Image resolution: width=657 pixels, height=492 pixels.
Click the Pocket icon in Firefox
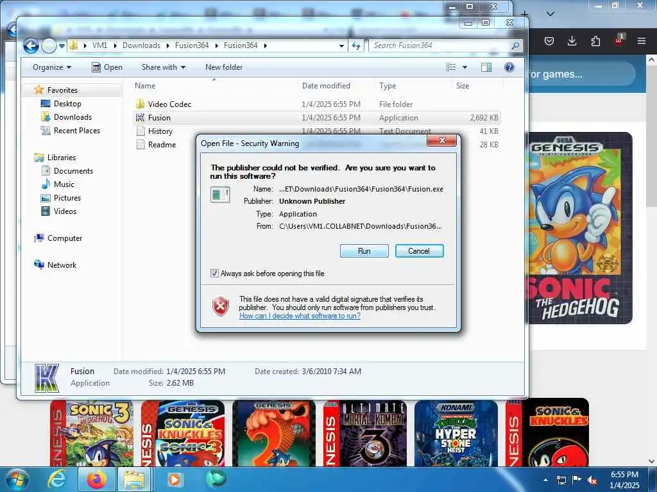(549, 40)
